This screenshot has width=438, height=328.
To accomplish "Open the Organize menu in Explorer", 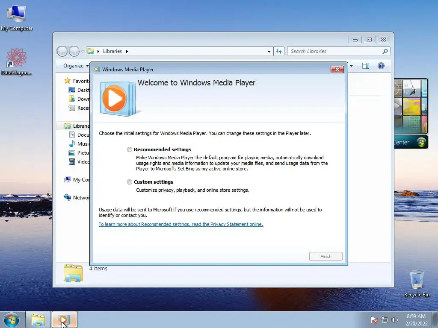I will pyautogui.click(x=75, y=66).
